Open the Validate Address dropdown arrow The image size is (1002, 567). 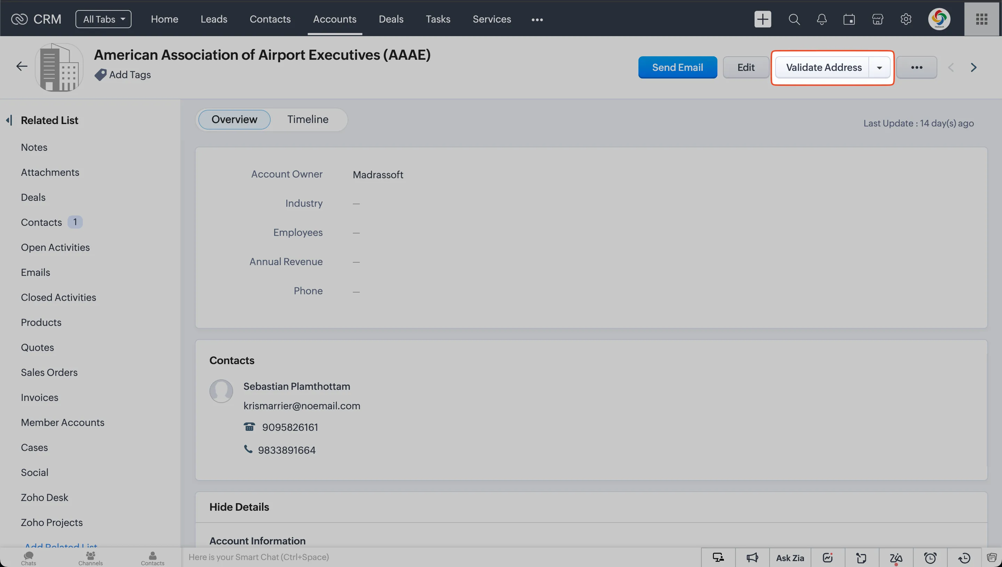[x=879, y=67]
